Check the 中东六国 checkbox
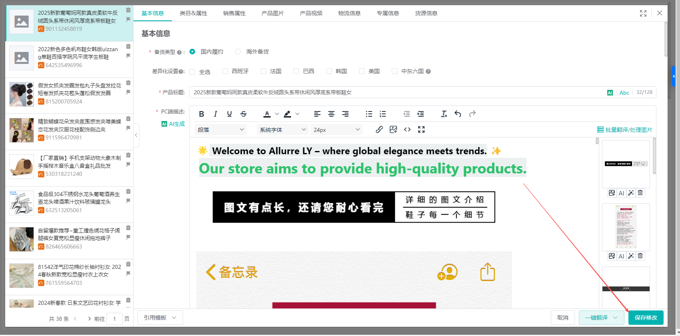This screenshot has width=680, height=336. tap(395, 71)
